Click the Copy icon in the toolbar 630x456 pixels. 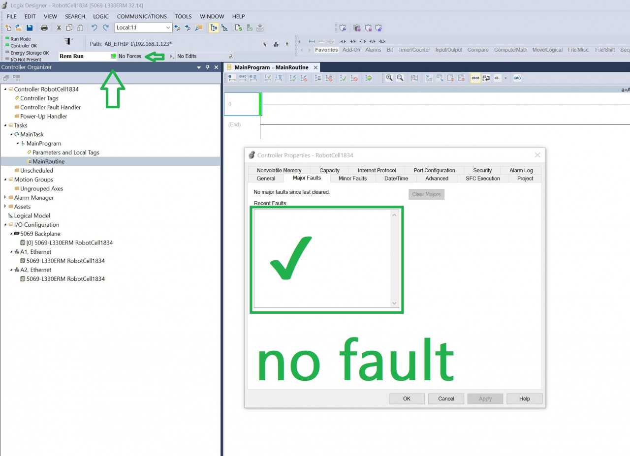tap(69, 28)
